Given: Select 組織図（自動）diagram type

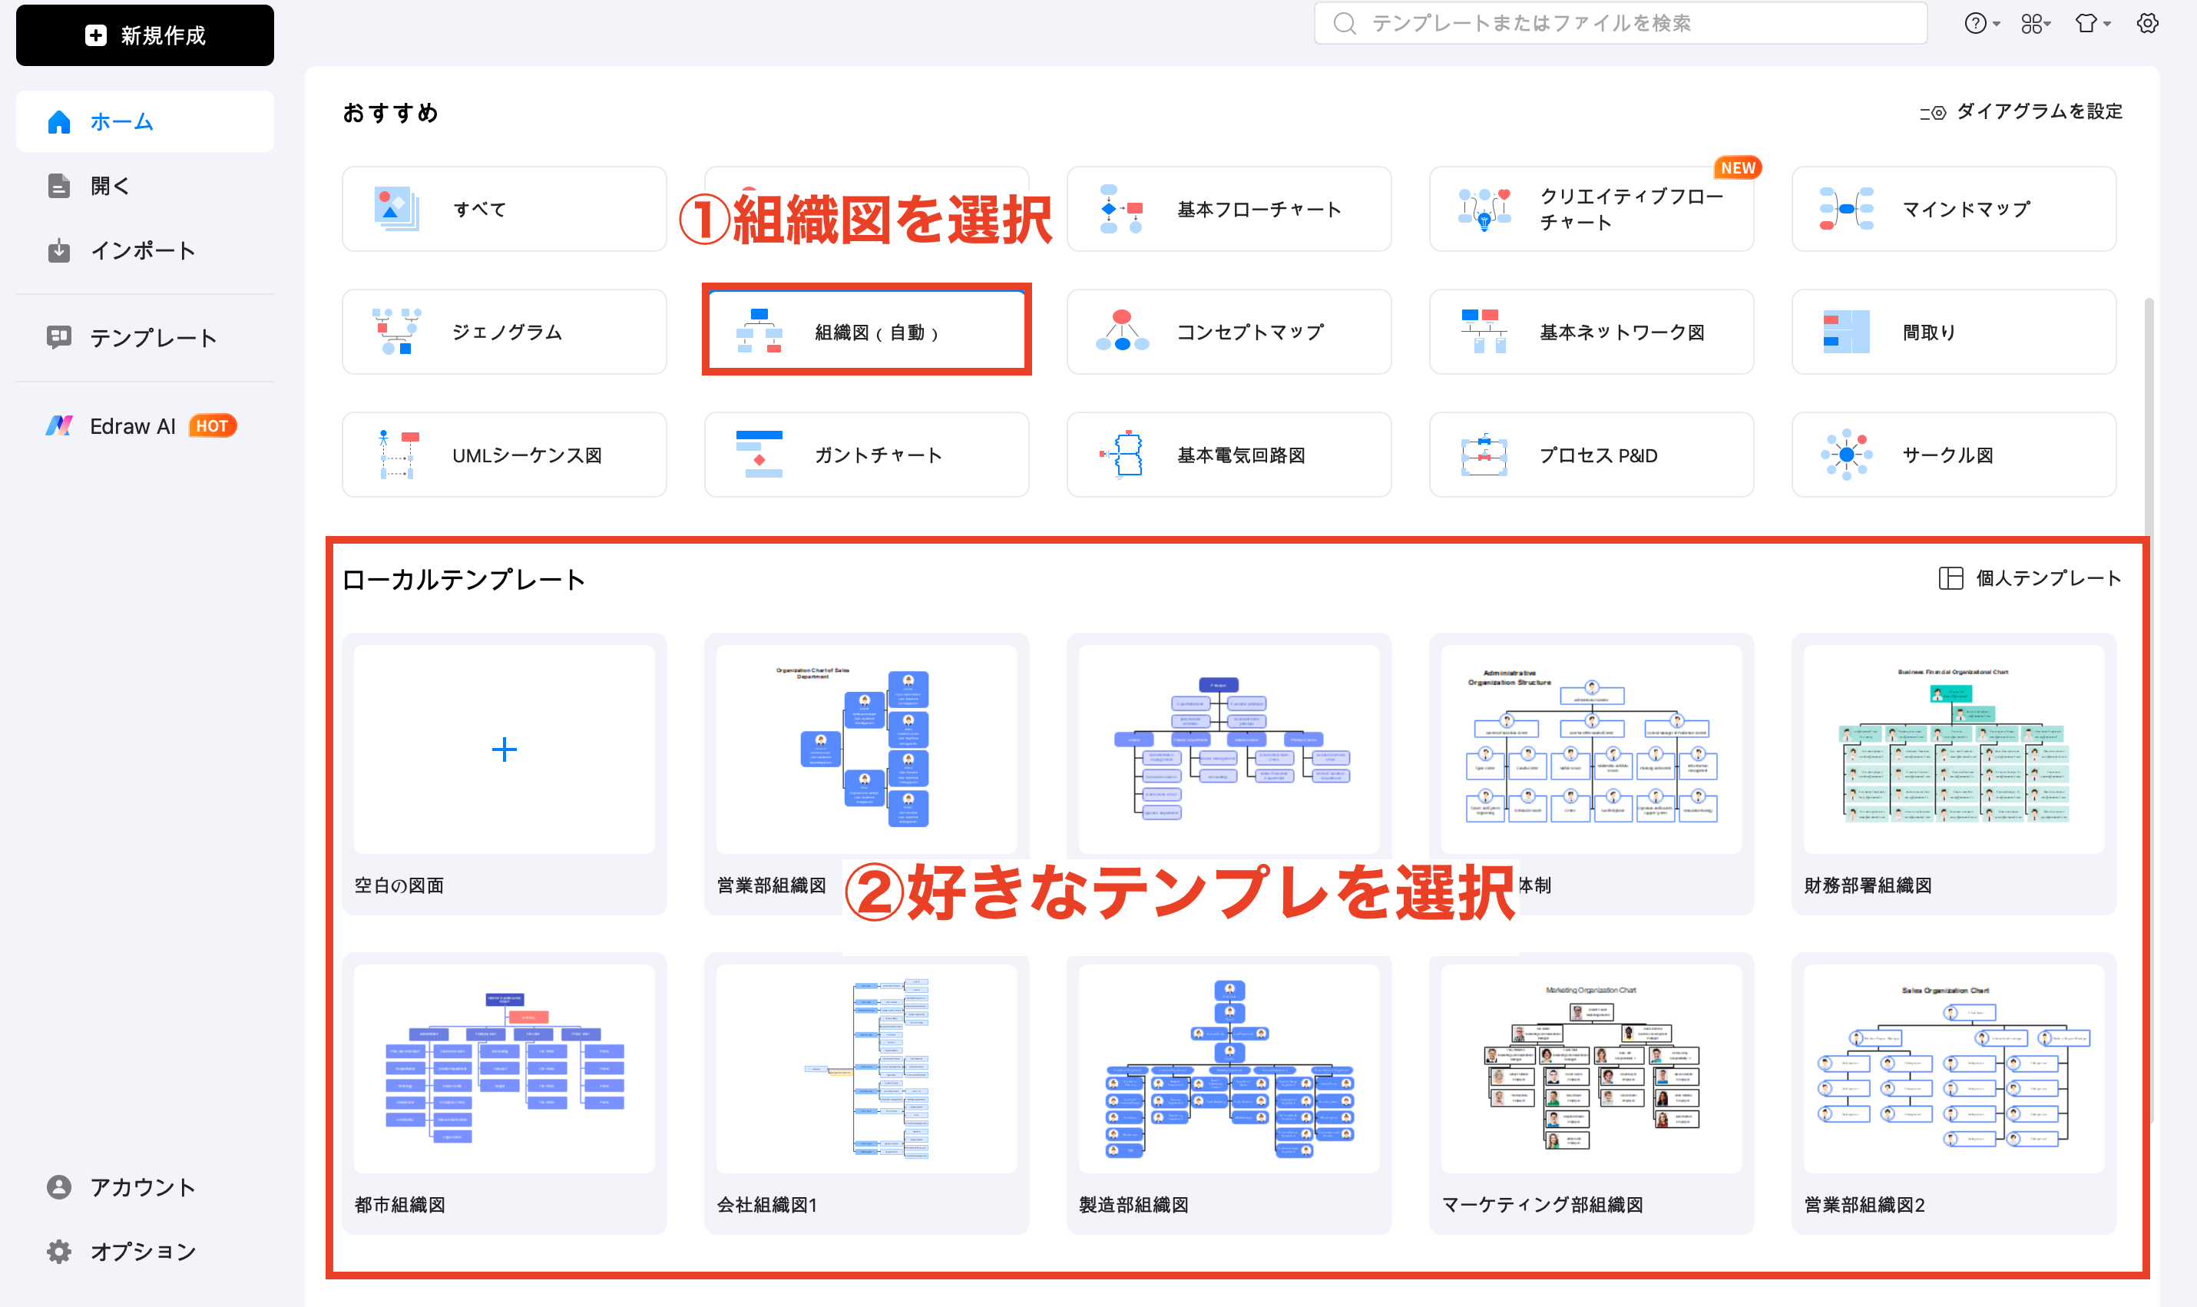Looking at the screenshot, I should 866,332.
